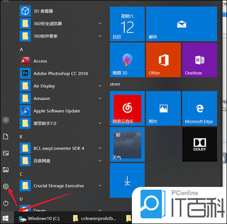Click the Windows Start button
227x224 pixels.
click(6, 218)
